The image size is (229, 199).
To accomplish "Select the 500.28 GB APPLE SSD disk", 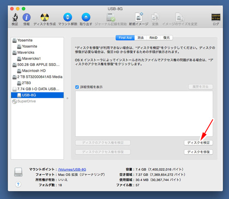I will click(37, 65).
